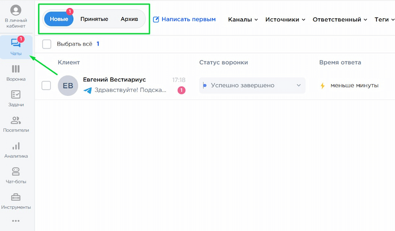Expand the Каналы filter dropdown

[243, 19]
